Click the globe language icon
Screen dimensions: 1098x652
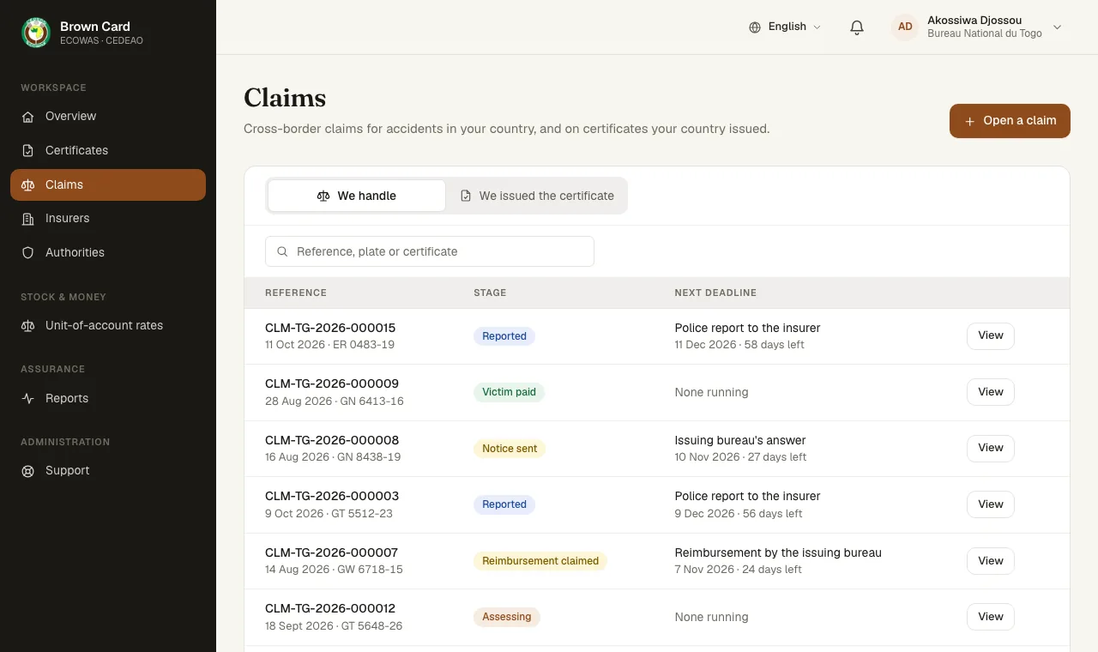click(x=755, y=27)
